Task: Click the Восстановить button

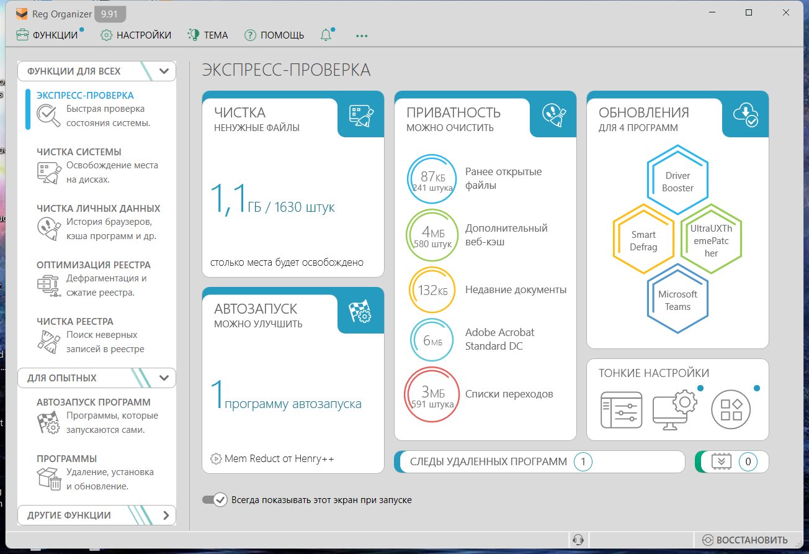Action: [x=744, y=540]
